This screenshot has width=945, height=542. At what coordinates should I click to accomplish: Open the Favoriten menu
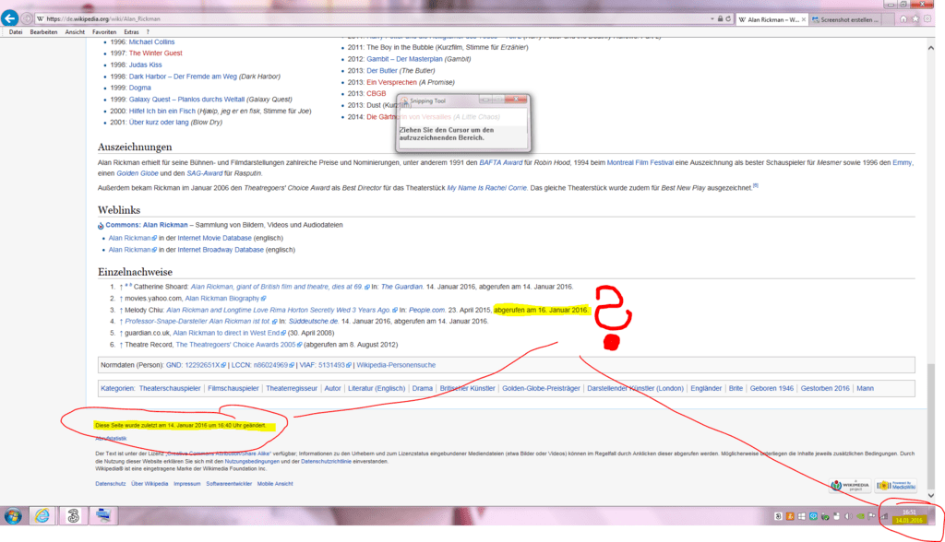104,32
